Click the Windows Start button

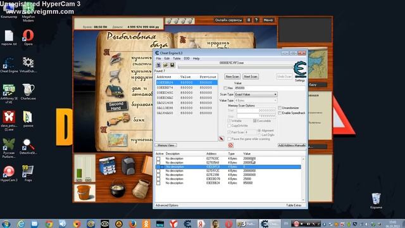(6, 224)
